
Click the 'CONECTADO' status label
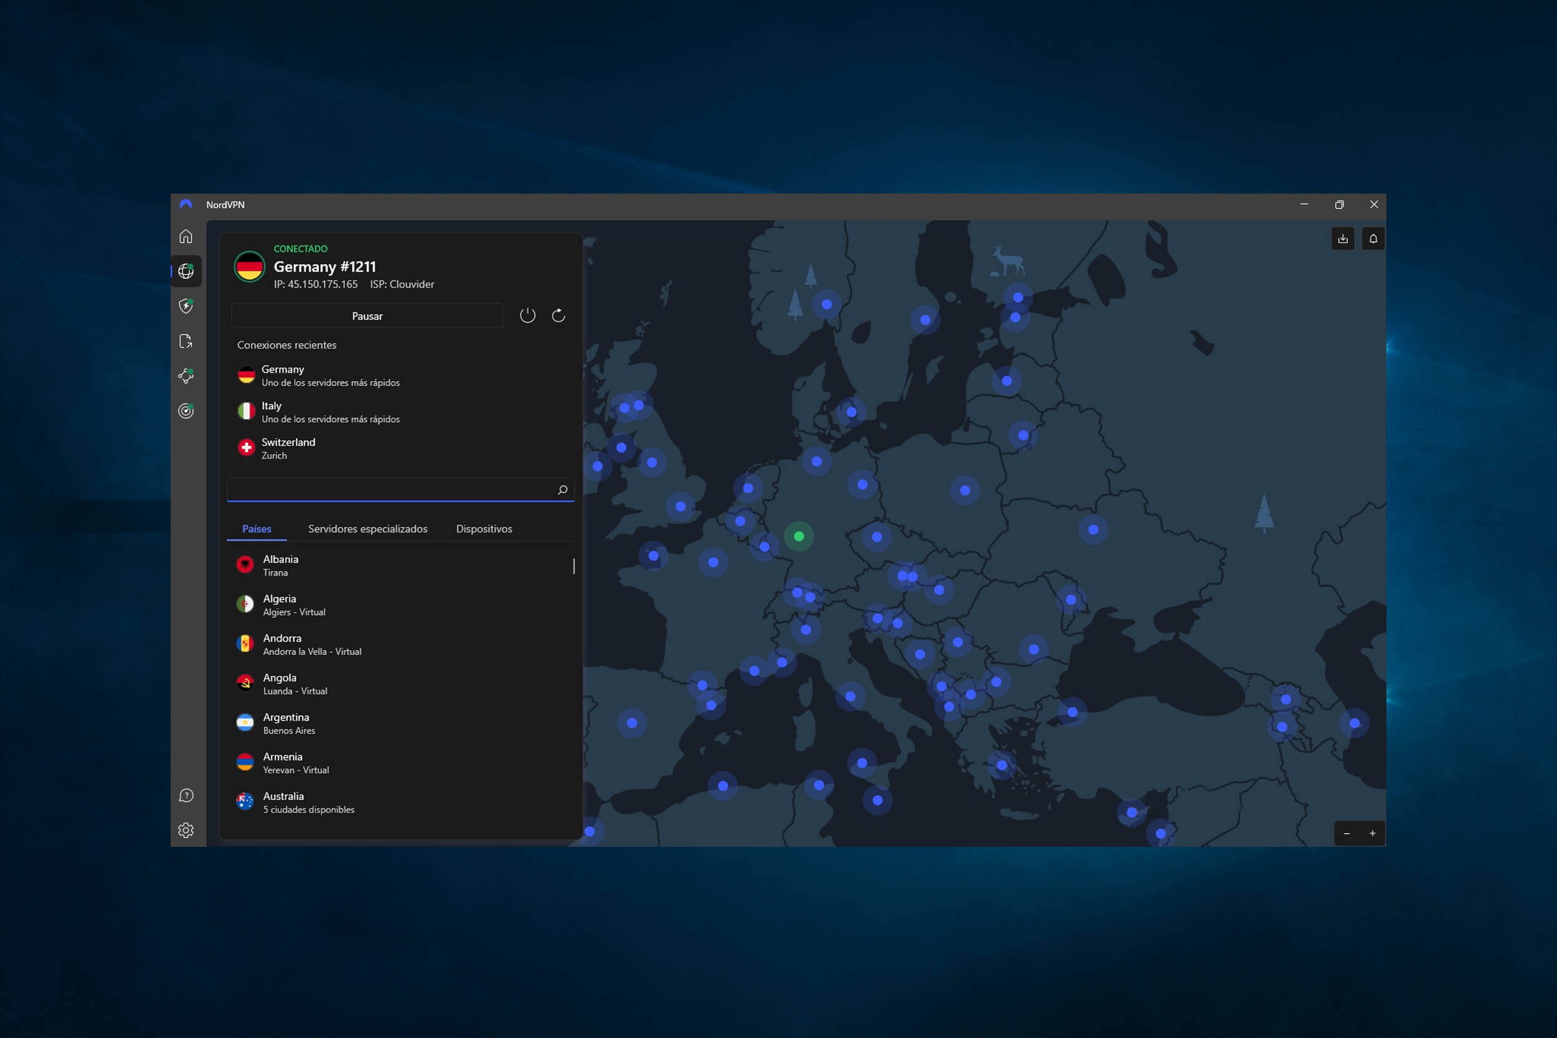pos(301,249)
